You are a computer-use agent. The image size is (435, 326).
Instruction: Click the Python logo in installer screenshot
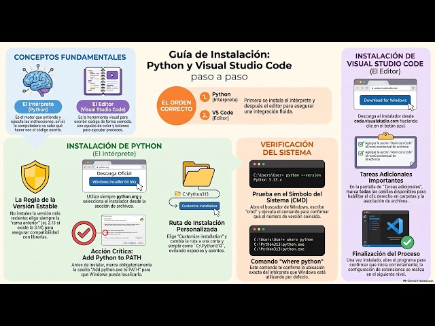[x=142, y=220]
